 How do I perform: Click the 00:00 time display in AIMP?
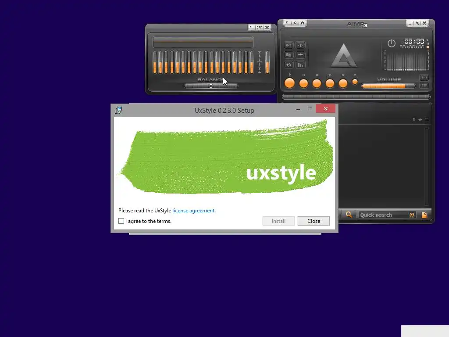point(414,41)
